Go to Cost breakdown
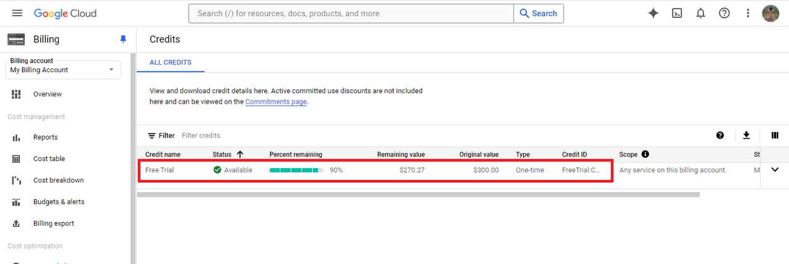The height and width of the screenshot is (264, 789). tap(59, 180)
